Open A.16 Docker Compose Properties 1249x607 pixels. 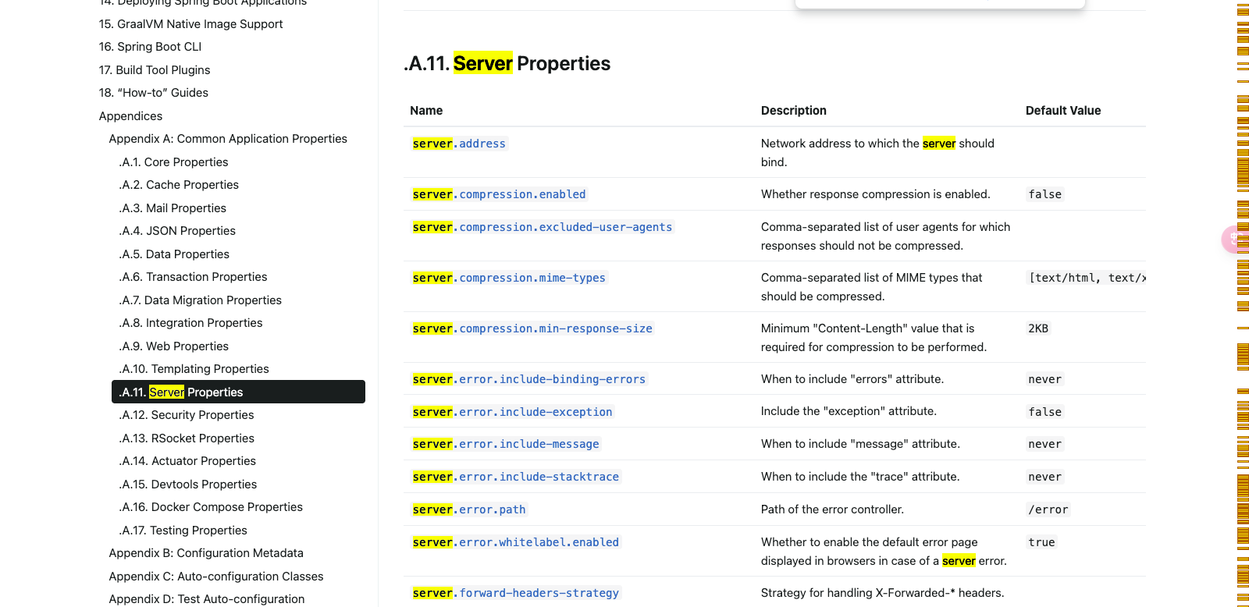point(211,507)
